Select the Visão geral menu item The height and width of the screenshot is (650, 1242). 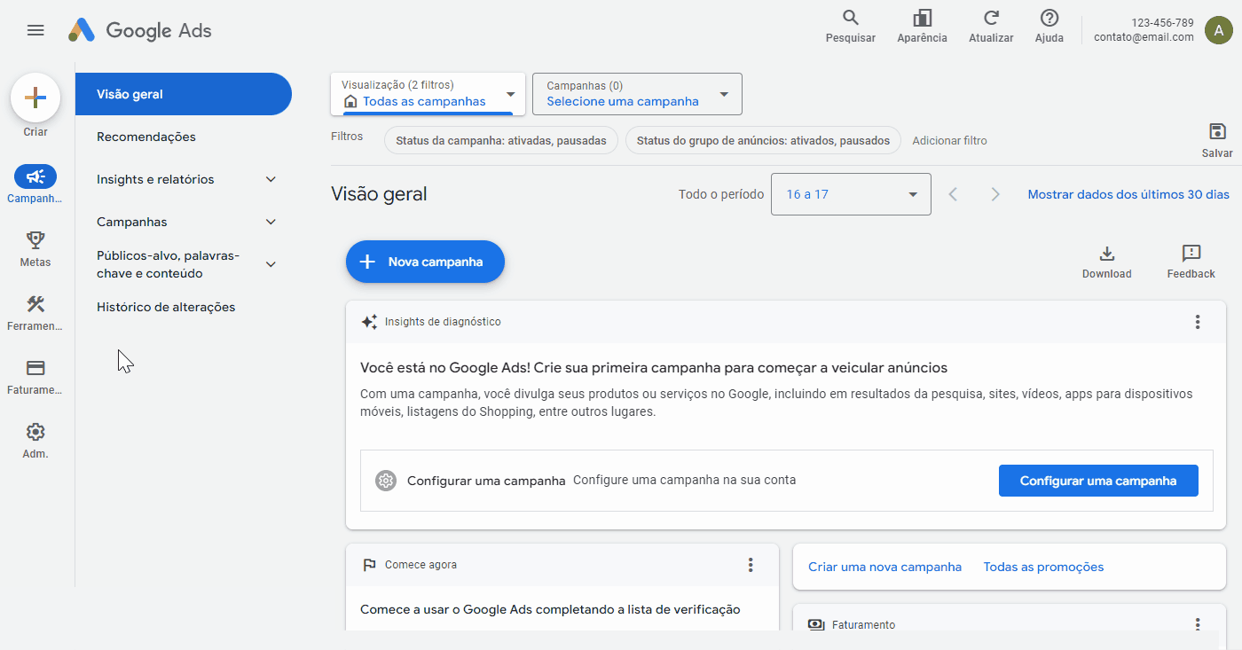pos(183,94)
